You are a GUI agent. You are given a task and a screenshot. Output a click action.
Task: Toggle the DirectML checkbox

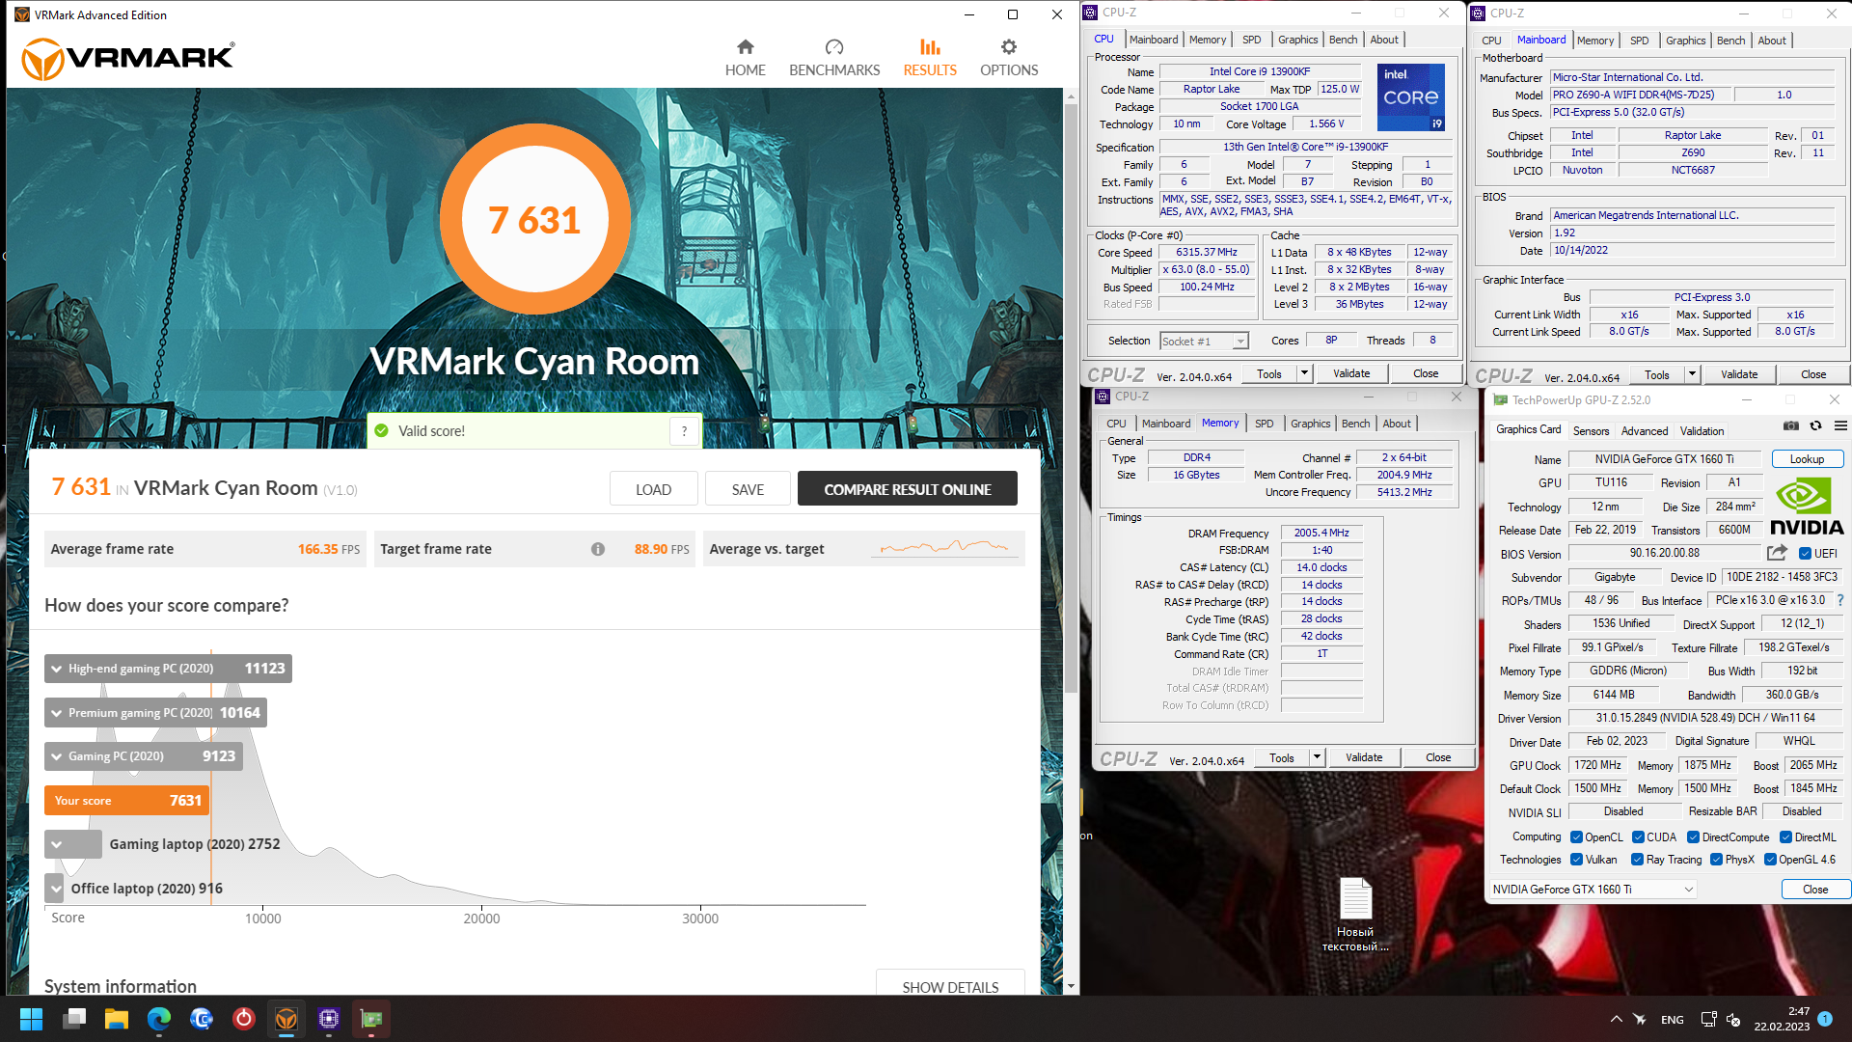1785,837
